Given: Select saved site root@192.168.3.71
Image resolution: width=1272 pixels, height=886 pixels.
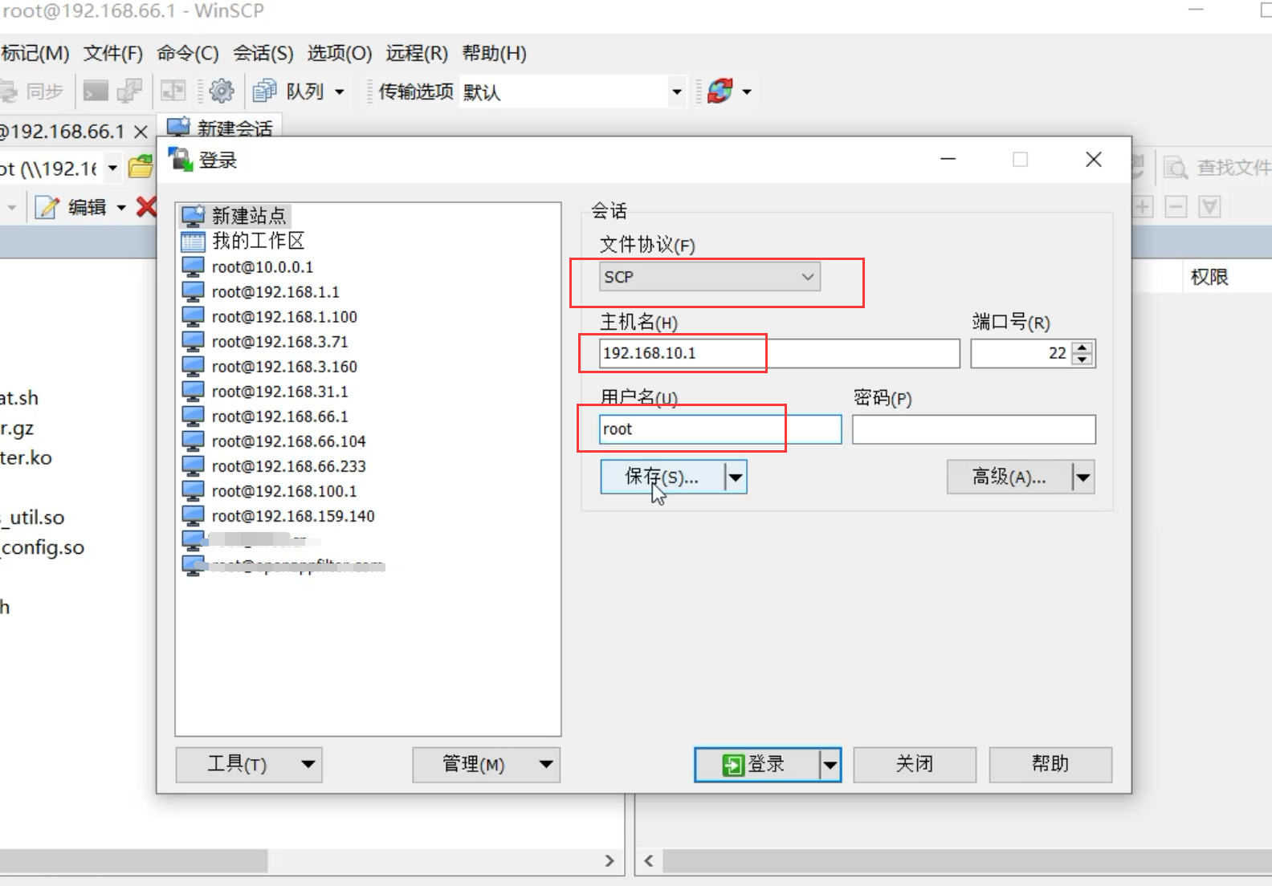Looking at the screenshot, I should click(265, 341).
